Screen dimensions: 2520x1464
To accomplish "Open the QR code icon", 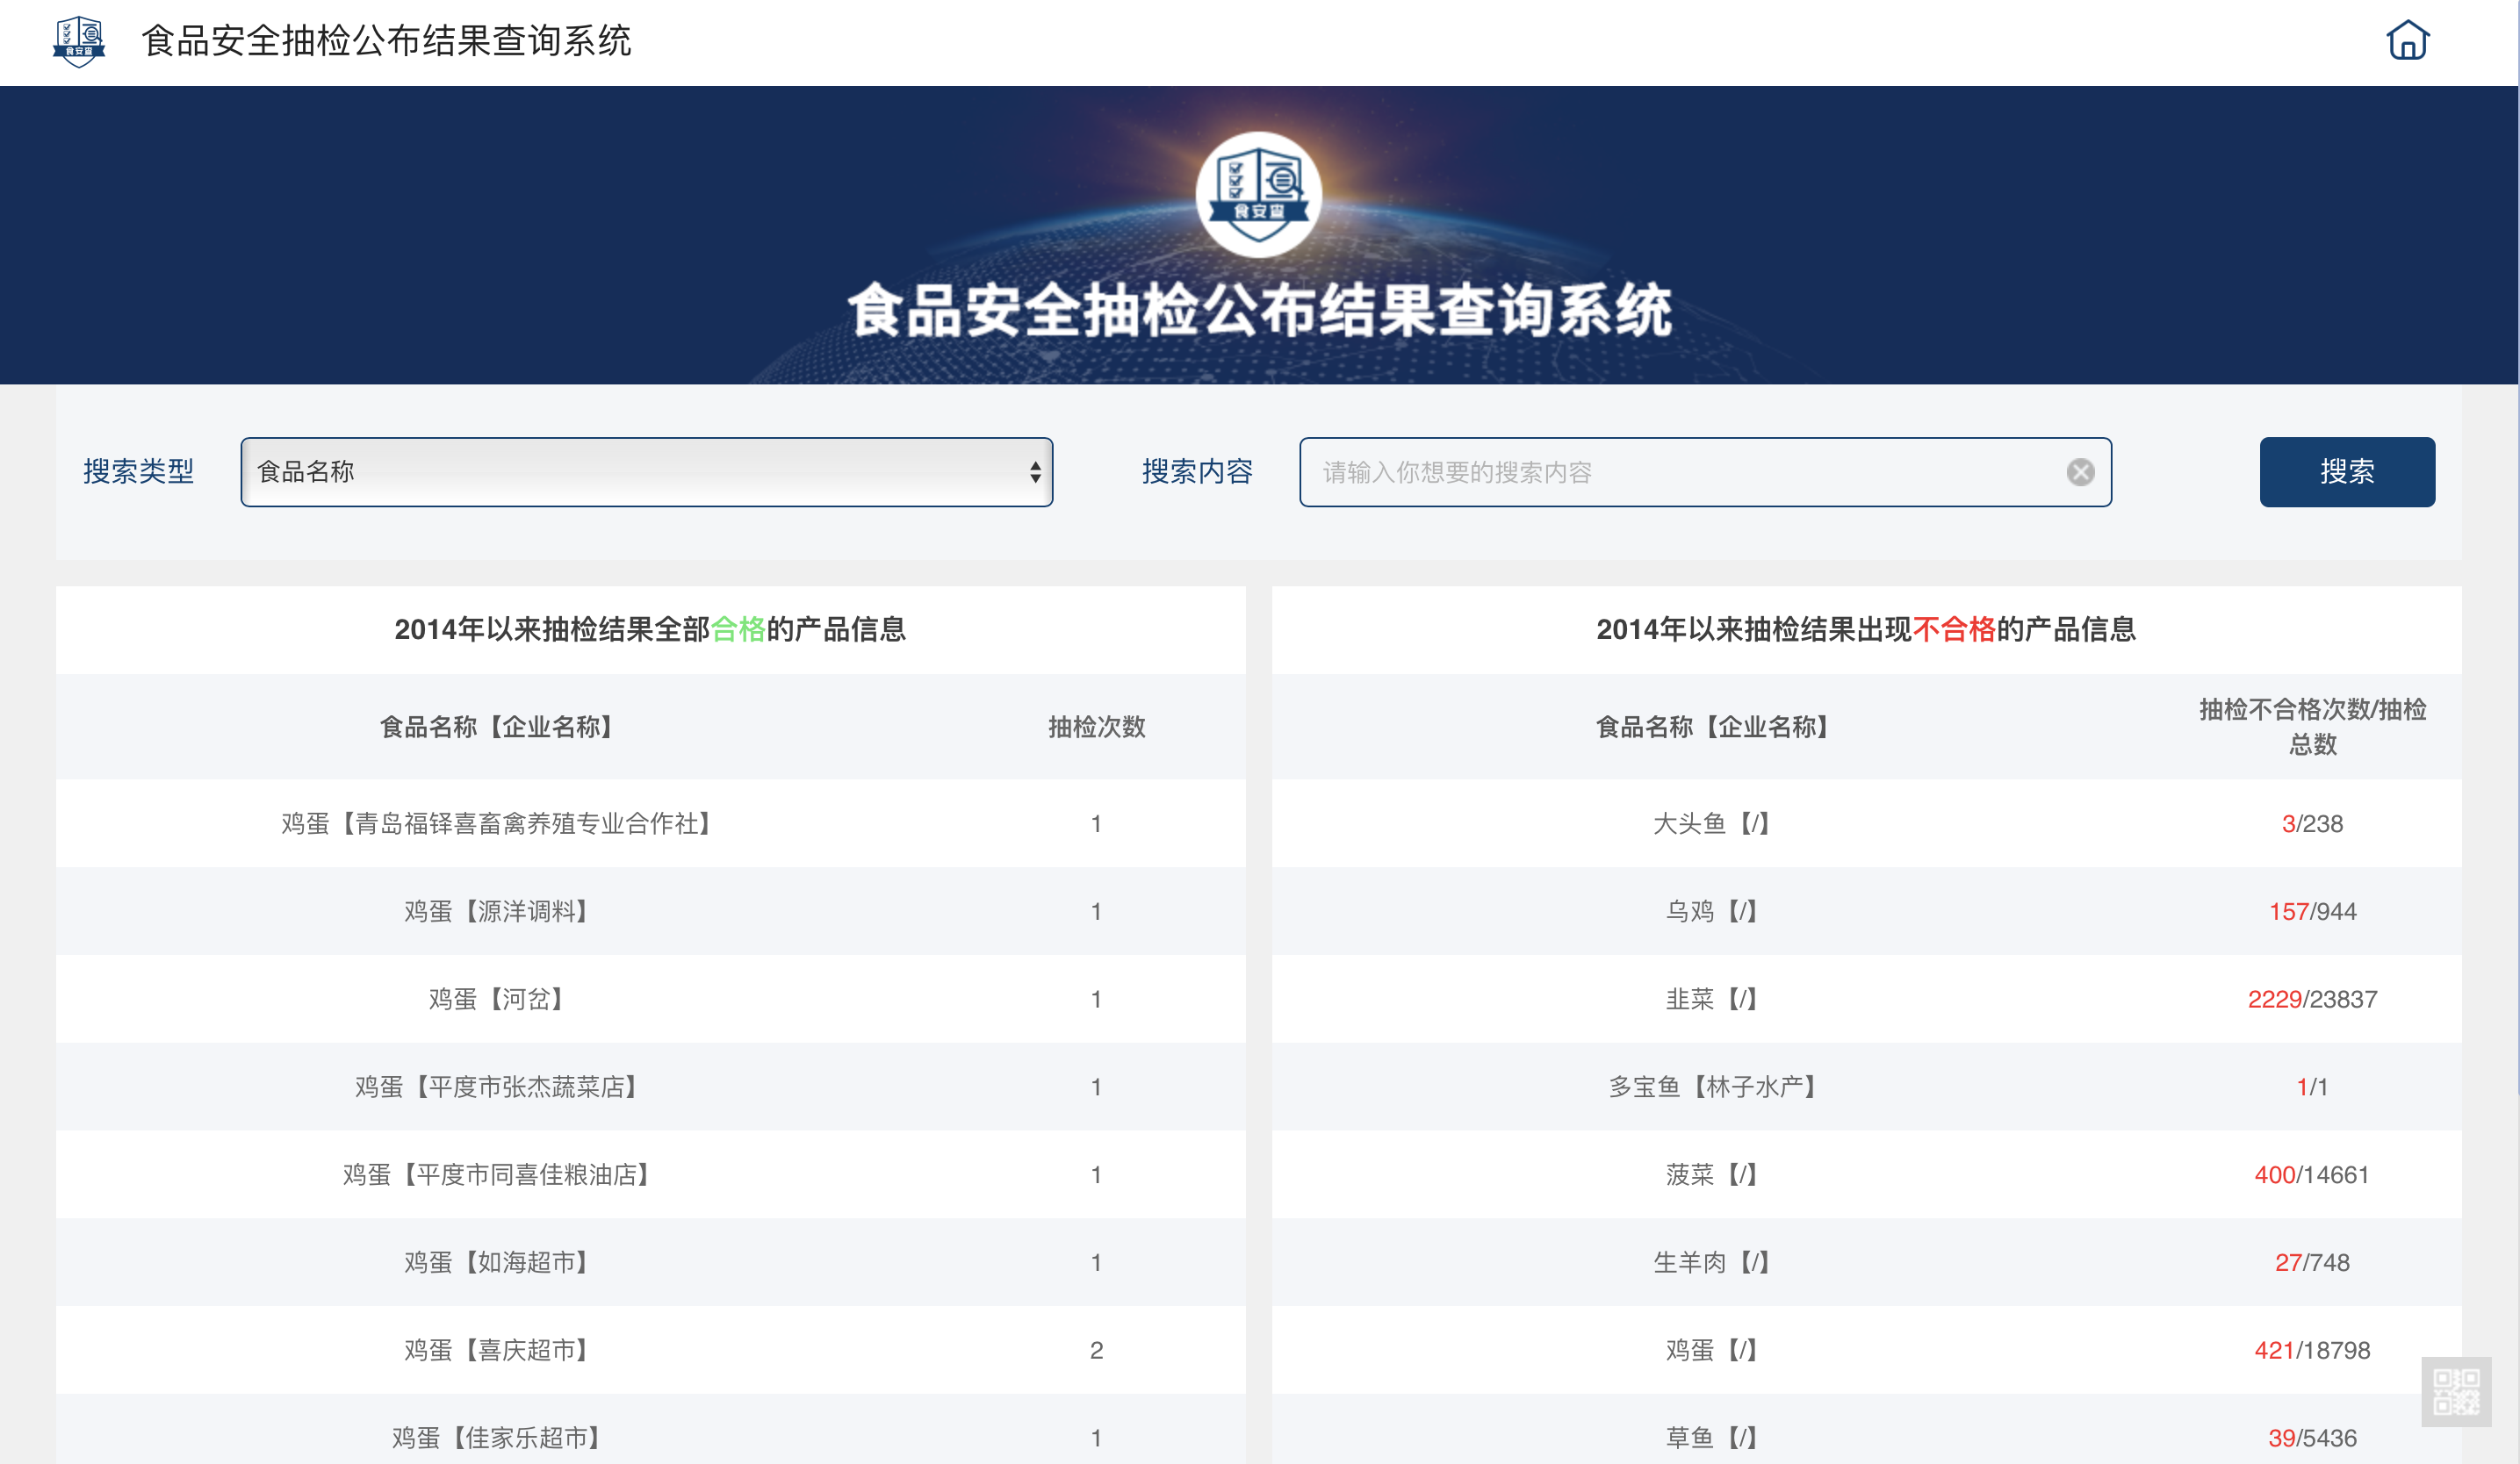I will [2456, 1391].
